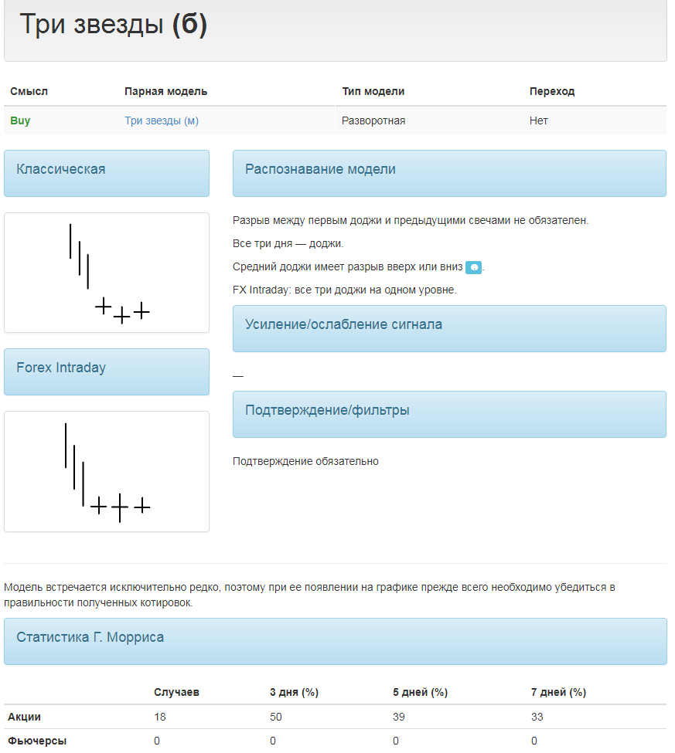This screenshot has height=753, width=675.
Task: Click the 'Подтверждение/фильтры' panel header
Action: (x=449, y=415)
